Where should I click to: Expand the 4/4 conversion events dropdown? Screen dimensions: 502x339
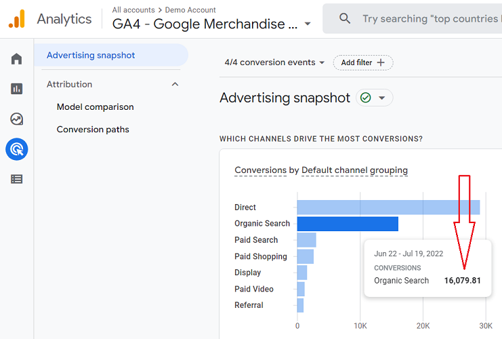point(274,62)
